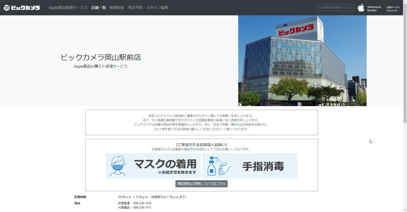This screenshot has width=407, height=212.
Task: Click the 感染症防止対策についてはこちら button
Action: (202, 183)
